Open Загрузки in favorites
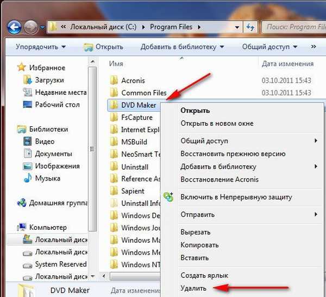326x297 pixels. [x=50, y=80]
